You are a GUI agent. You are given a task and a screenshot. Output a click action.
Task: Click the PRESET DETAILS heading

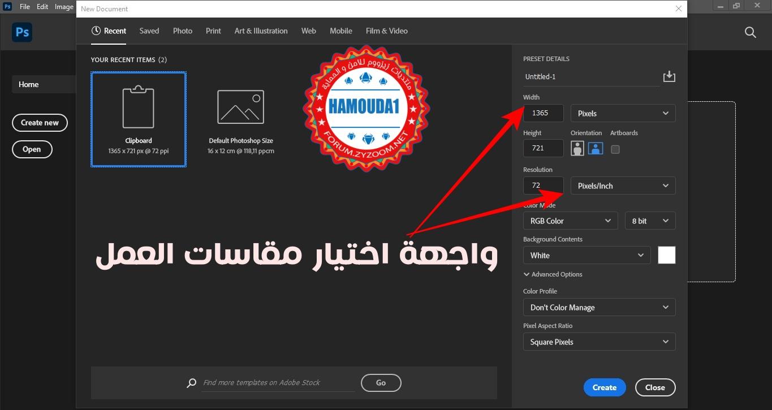pos(546,59)
